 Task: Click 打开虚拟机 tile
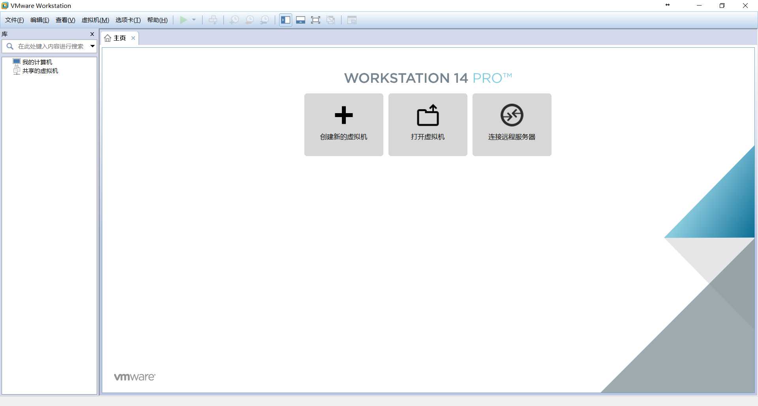click(x=428, y=125)
